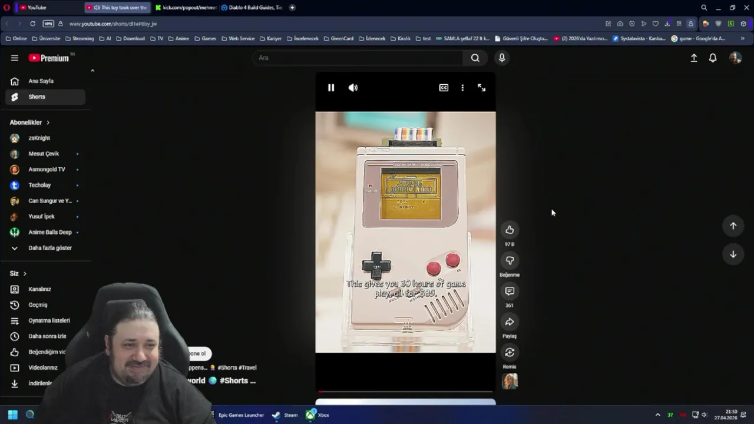Open the upload/create icon in header
The image size is (754, 424).
coord(694,58)
